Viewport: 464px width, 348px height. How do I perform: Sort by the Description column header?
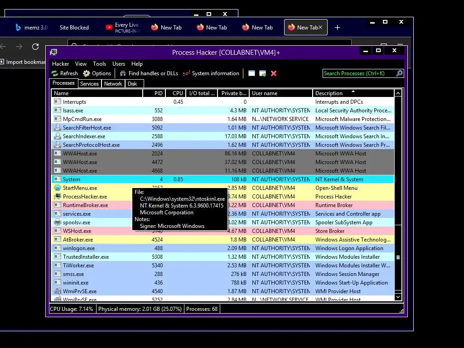click(x=353, y=93)
